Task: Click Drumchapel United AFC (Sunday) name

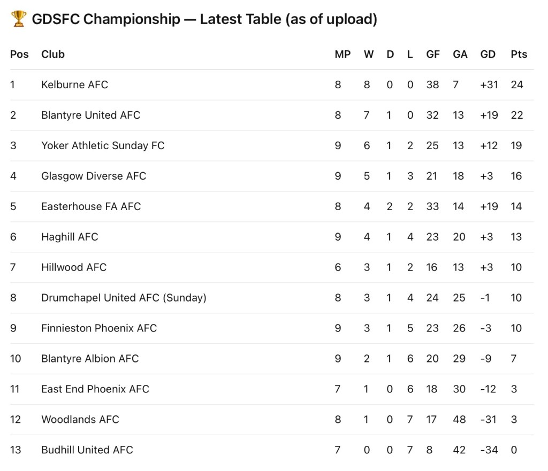Action: click(x=124, y=298)
